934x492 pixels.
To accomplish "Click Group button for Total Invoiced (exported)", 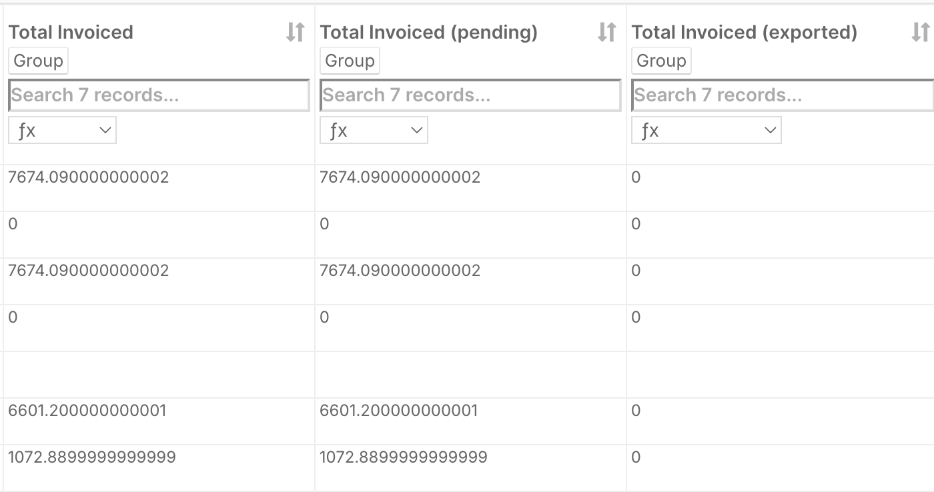I will coord(661,61).
